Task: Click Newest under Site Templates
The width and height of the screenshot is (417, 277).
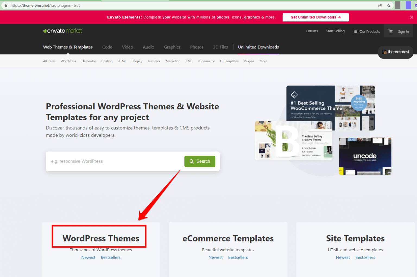Action: pyautogui.click(x=343, y=258)
